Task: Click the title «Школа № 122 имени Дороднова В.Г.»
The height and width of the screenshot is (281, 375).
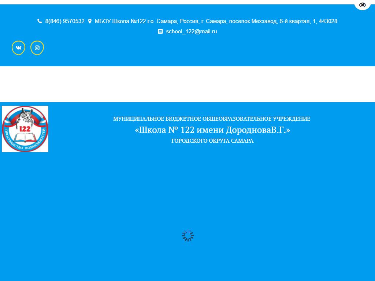Action: coord(212,130)
